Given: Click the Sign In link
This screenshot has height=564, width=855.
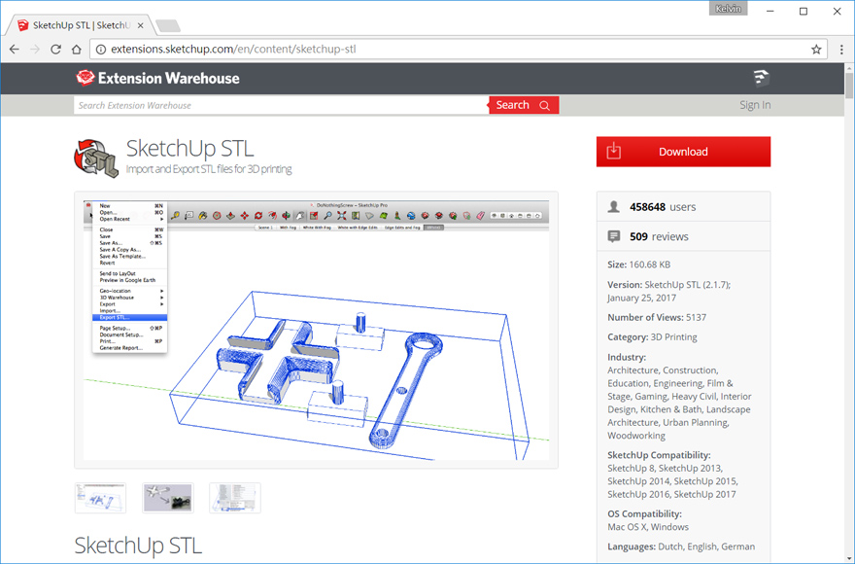Looking at the screenshot, I should tap(755, 105).
